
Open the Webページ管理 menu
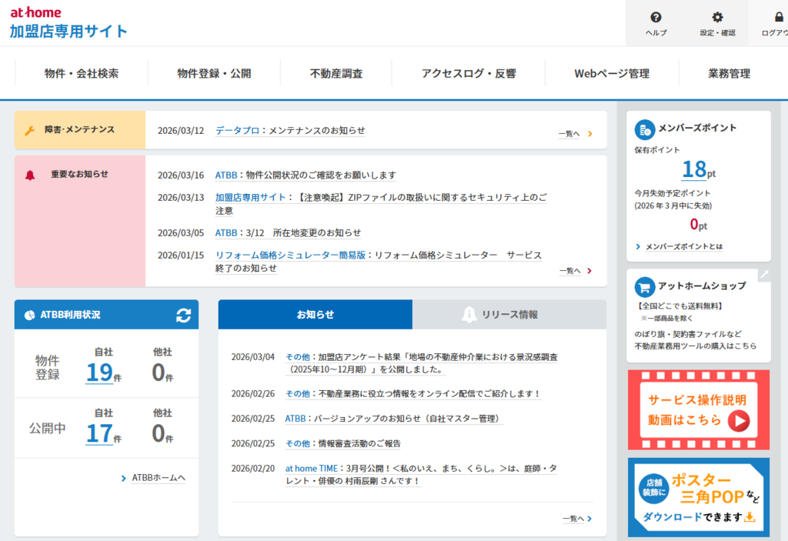click(x=612, y=74)
